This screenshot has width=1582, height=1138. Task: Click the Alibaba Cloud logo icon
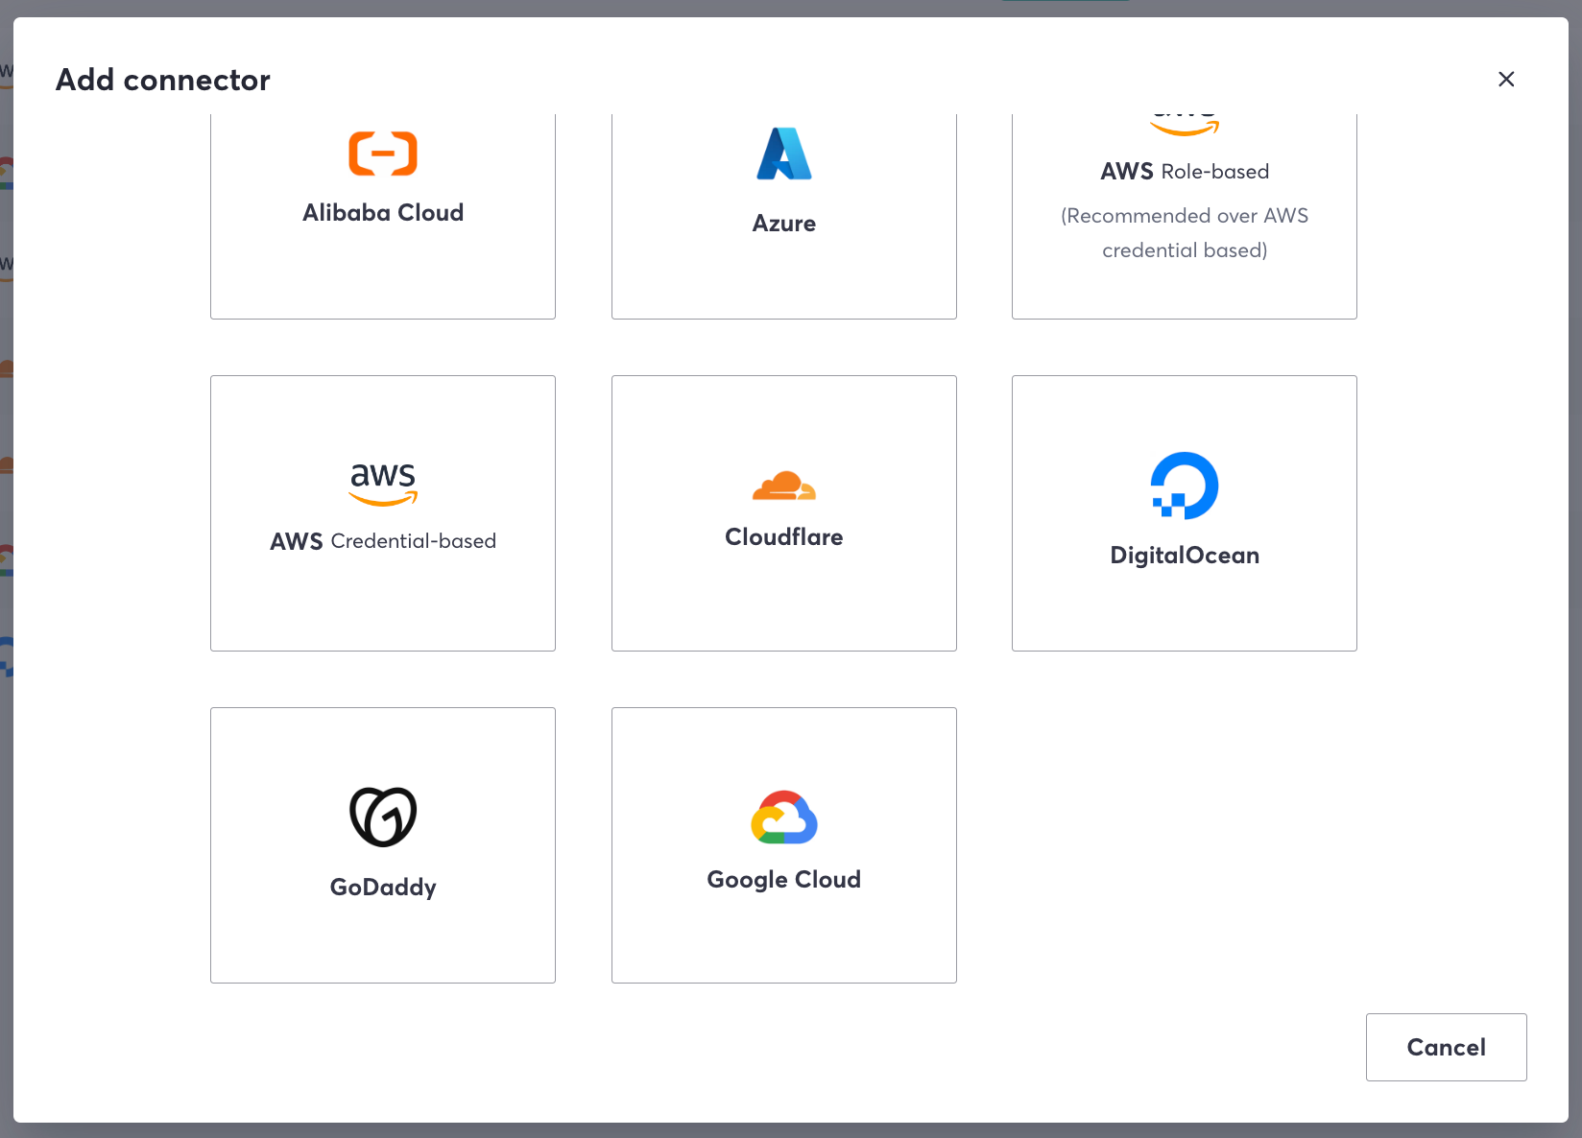coord(383,154)
